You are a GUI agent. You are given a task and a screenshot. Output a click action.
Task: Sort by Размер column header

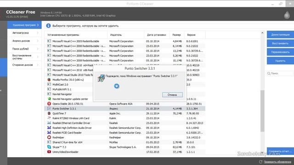[177, 35]
